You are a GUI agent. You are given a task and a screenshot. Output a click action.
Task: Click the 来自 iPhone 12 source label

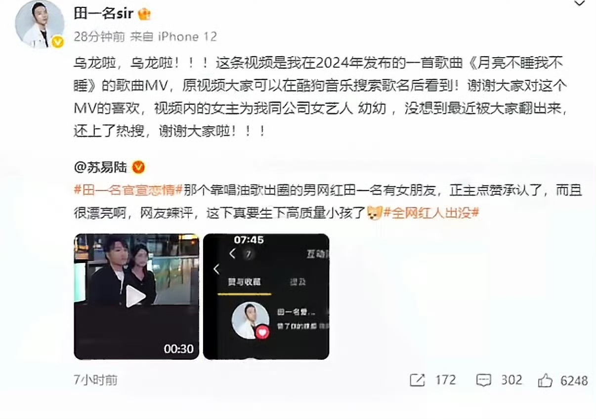click(173, 37)
